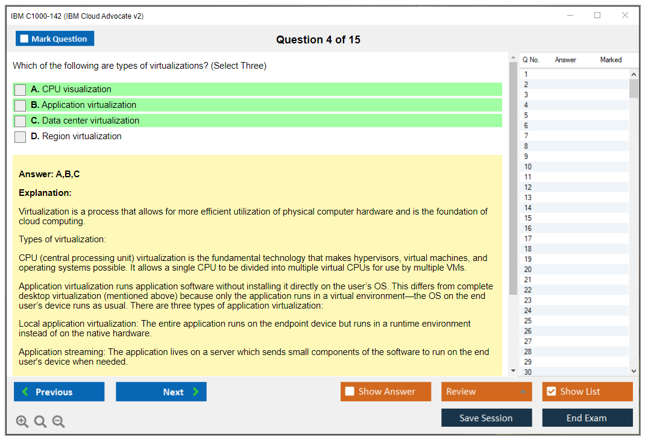Toggle the Show List option

click(x=551, y=392)
